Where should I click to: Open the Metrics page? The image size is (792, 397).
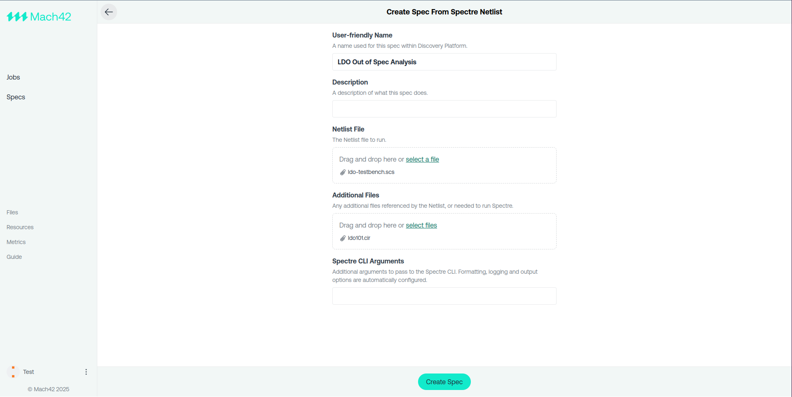click(x=16, y=242)
